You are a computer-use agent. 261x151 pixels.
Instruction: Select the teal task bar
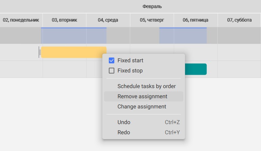coord(196,69)
